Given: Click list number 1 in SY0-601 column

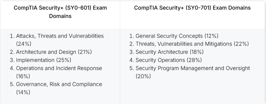Looking at the screenshot, I should tap(12, 36).
